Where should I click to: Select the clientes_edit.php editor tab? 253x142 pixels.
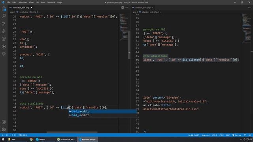coord(143,7)
